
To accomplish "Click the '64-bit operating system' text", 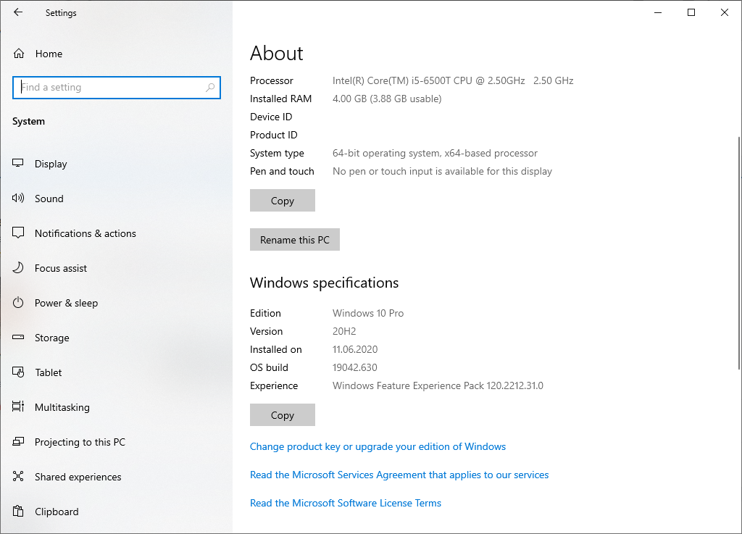I will tap(435, 154).
